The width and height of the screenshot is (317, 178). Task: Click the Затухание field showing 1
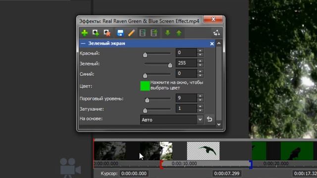click(x=186, y=108)
